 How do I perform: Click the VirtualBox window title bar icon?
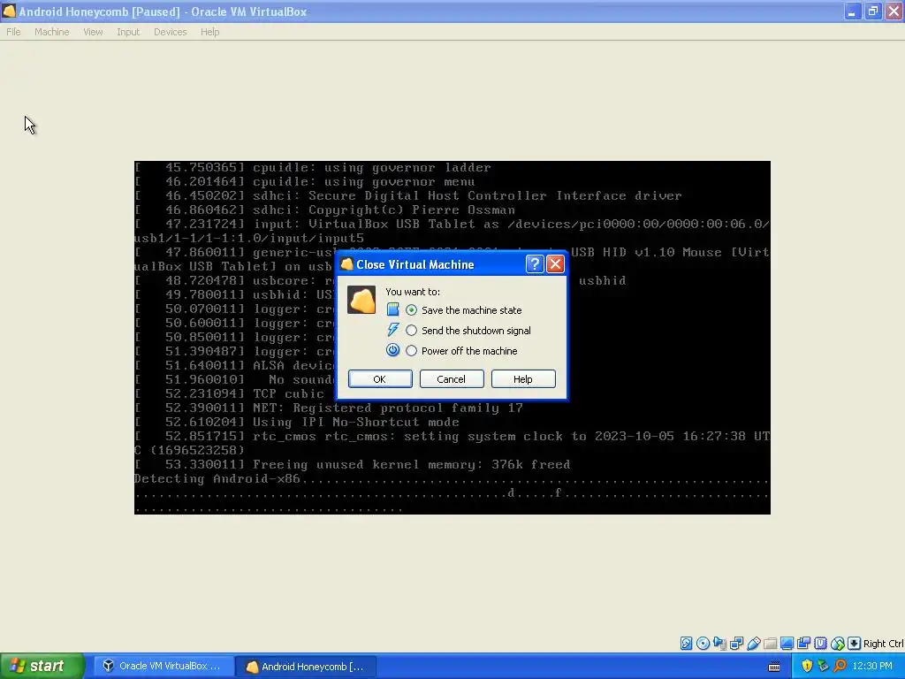click(x=9, y=11)
